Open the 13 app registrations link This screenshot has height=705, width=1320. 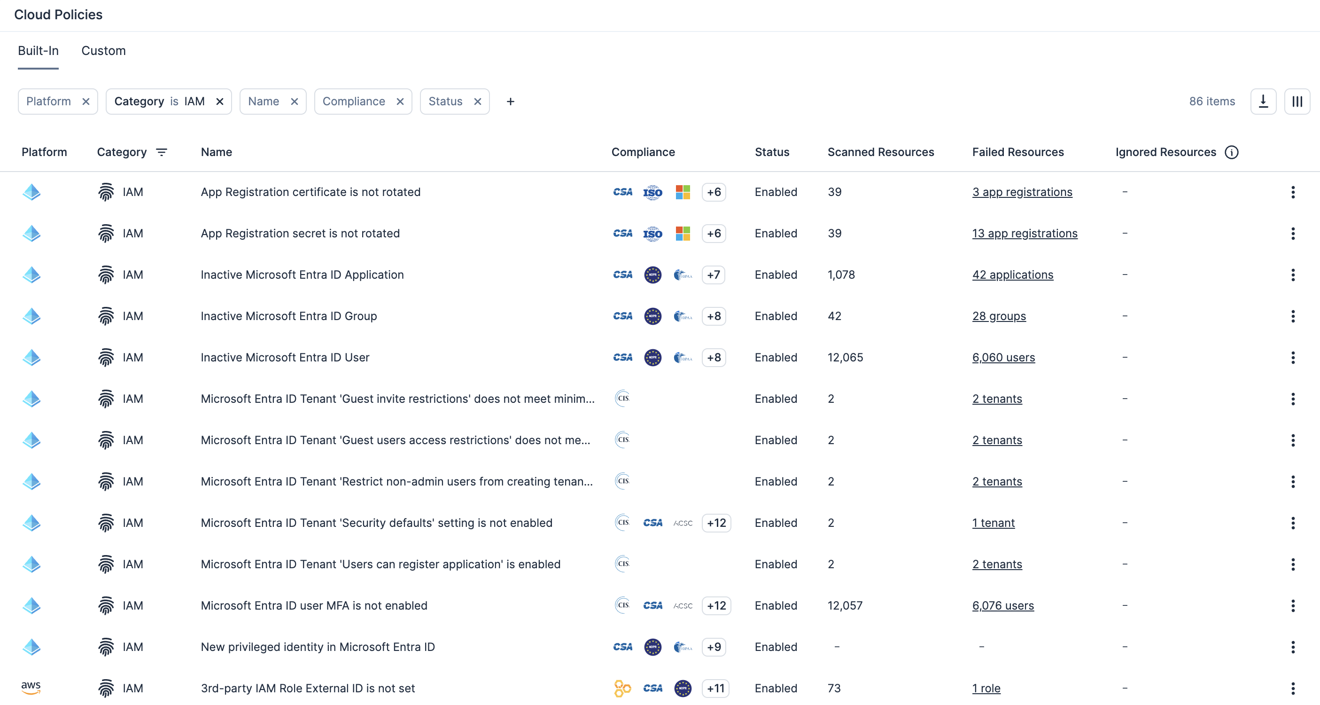[1025, 233]
